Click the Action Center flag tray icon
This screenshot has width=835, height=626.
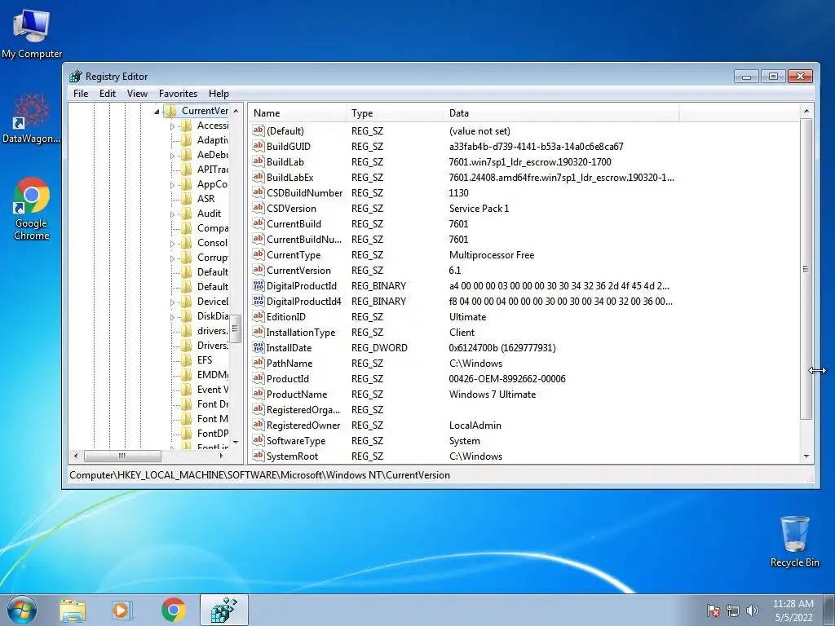[x=713, y=611]
